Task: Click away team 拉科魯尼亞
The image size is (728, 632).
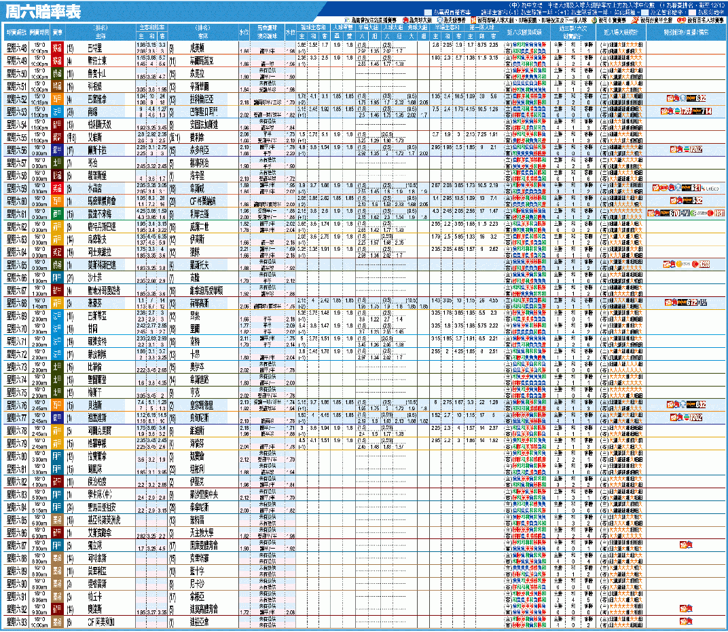Action: point(202,99)
